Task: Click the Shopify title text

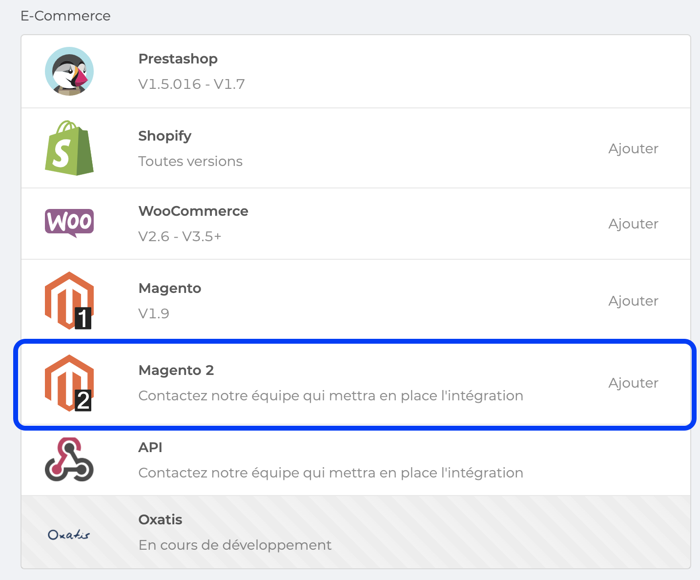Action: 165,136
